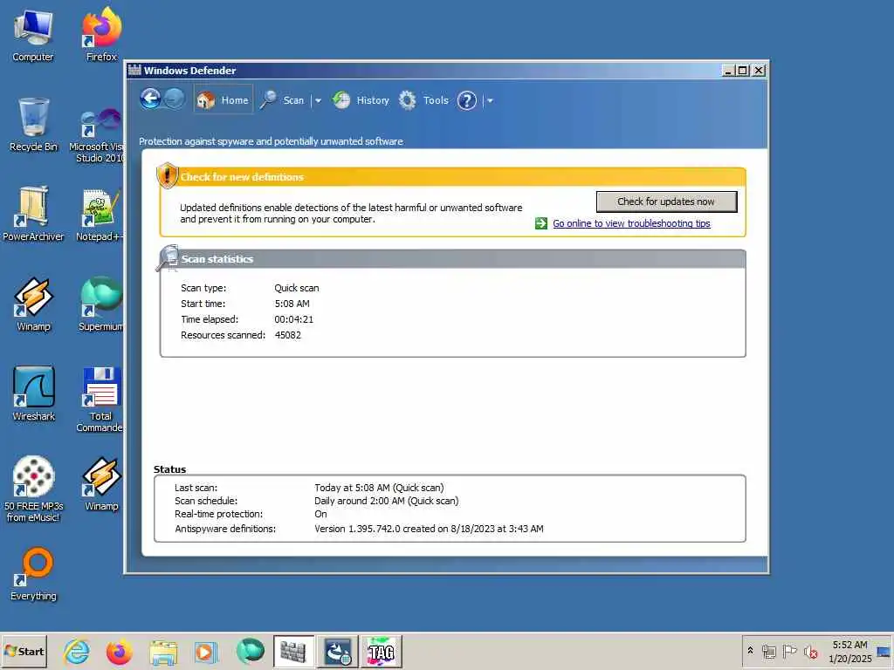
Task: Select the resources scanned 45082 value
Action: [x=287, y=335]
